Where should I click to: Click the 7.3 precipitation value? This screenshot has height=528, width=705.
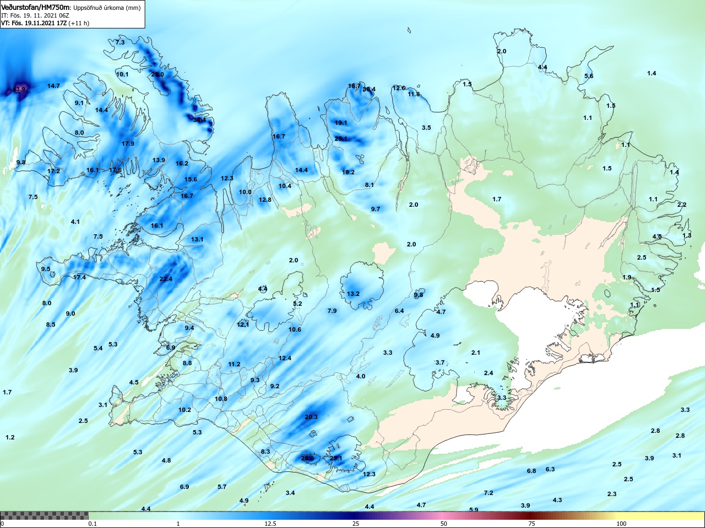tap(120, 42)
